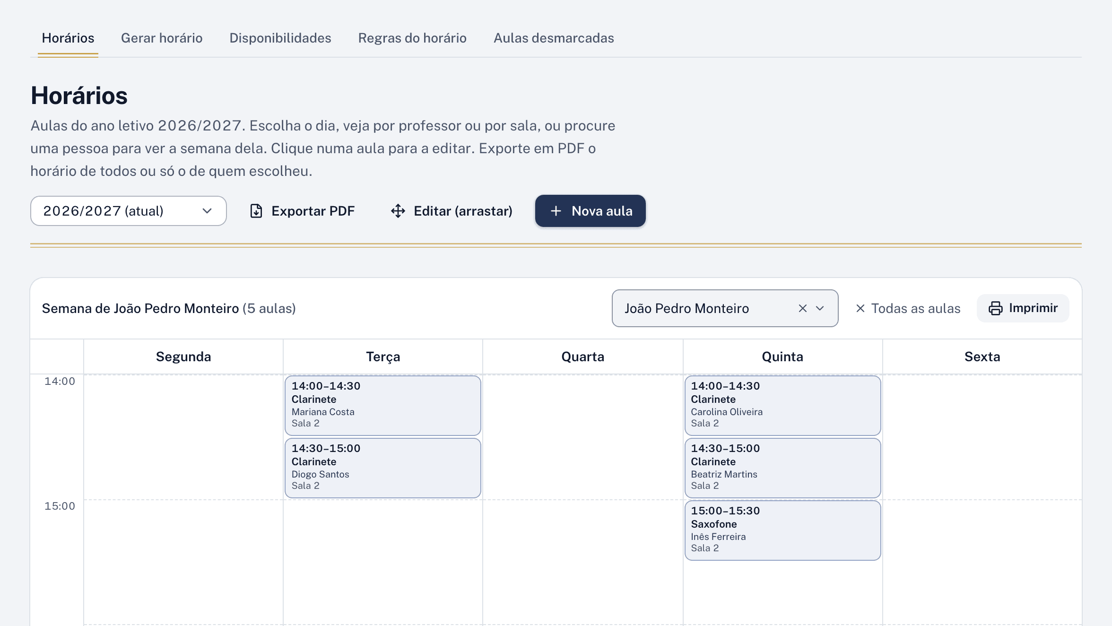Open the 2026/2027 (atual) school year dropdown
Screen dimensions: 1112x626
coord(129,211)
